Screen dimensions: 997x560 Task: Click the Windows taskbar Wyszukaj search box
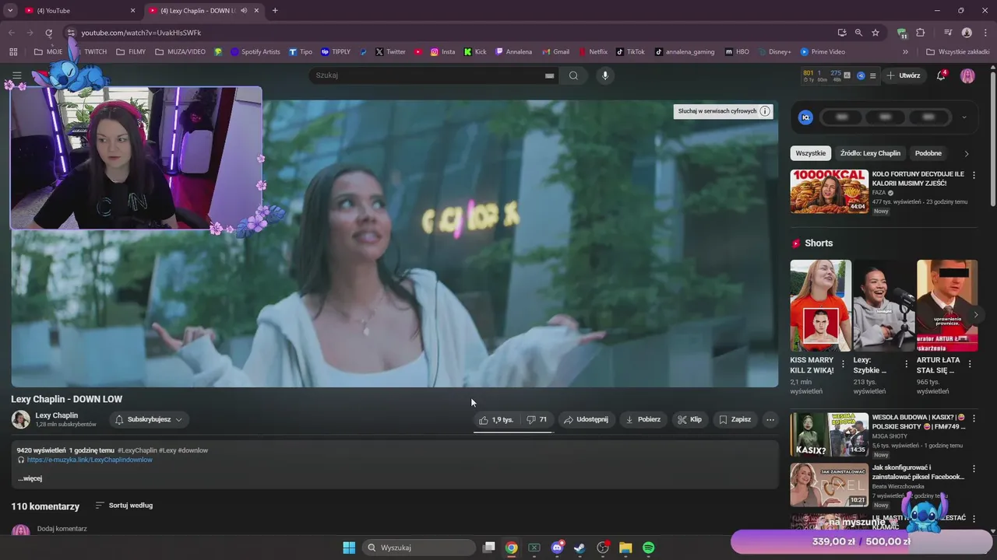[419, 548]
